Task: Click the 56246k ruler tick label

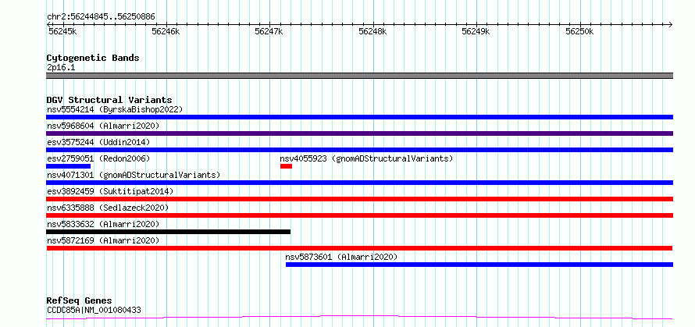Action: [x=166, y=31]
